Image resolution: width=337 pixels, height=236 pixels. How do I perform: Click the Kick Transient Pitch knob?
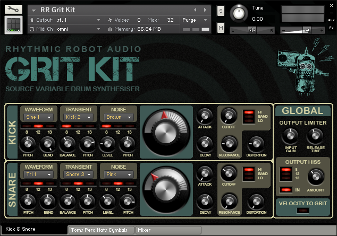coord(88,144)
